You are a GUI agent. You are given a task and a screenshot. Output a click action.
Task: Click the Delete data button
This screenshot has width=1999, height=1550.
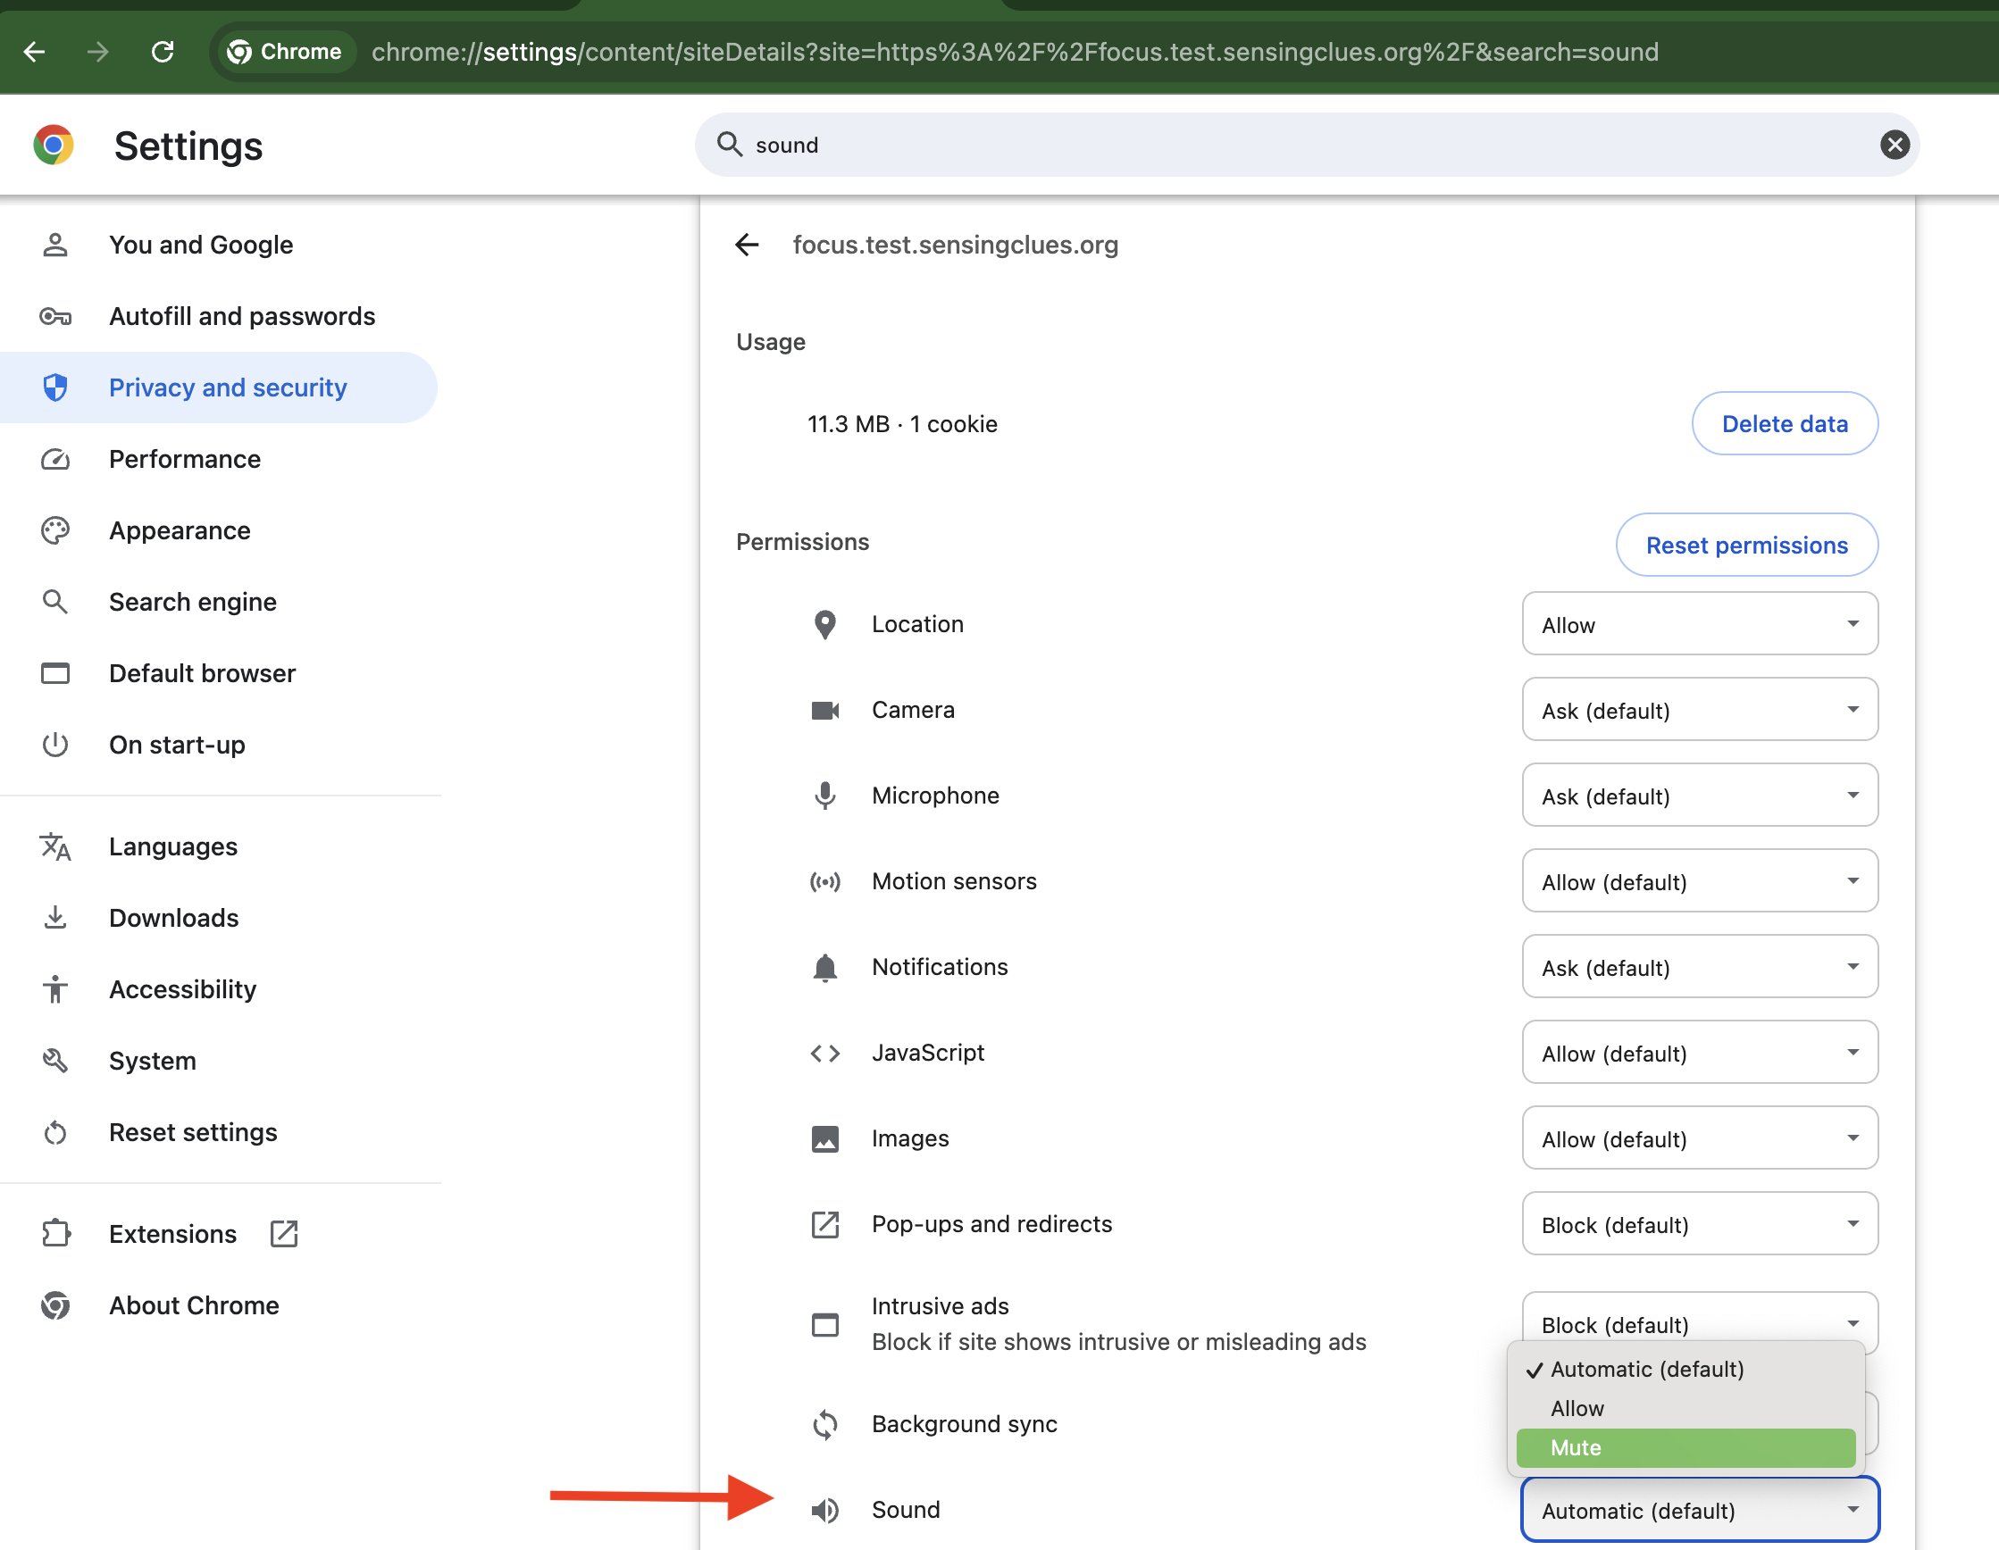coord(1783,423)
